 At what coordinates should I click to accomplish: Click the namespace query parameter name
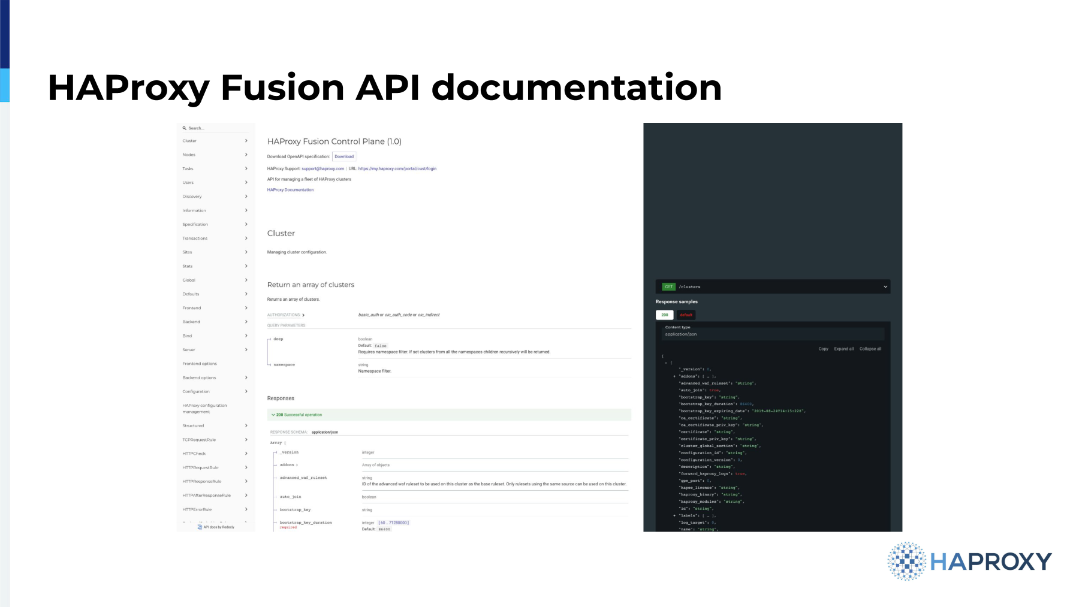point(284,365)
